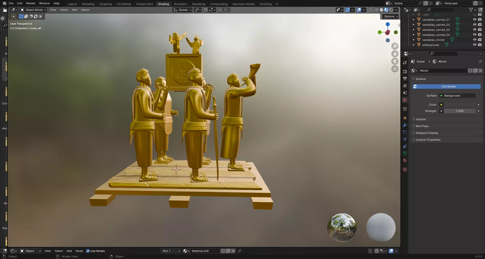485x259 pixels.
Task: Open the Particles properties tab
Action: click(405, 132)
